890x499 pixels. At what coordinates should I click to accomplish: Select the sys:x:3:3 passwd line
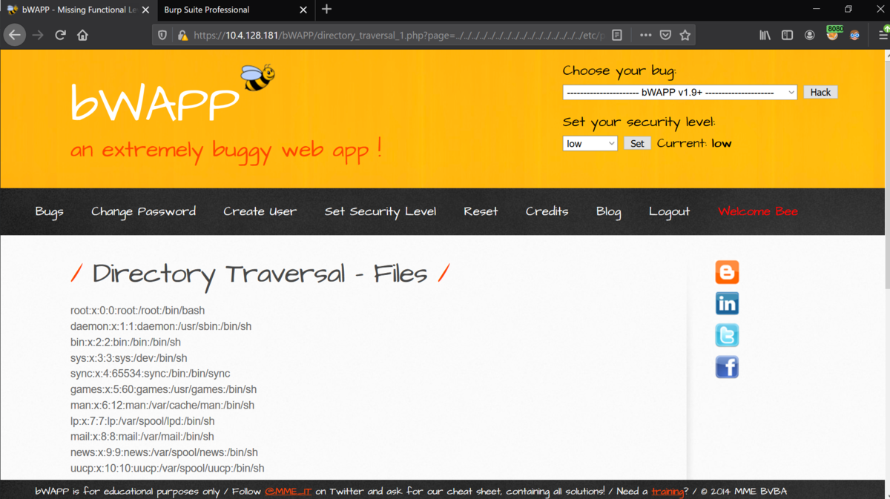coord(129,358)
